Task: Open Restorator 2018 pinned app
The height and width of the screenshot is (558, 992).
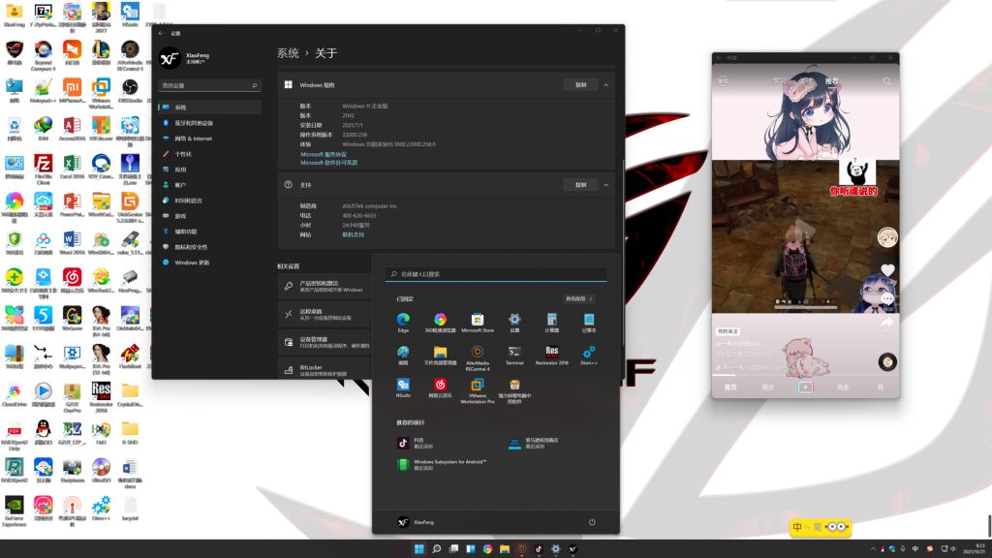Action: 551,353
